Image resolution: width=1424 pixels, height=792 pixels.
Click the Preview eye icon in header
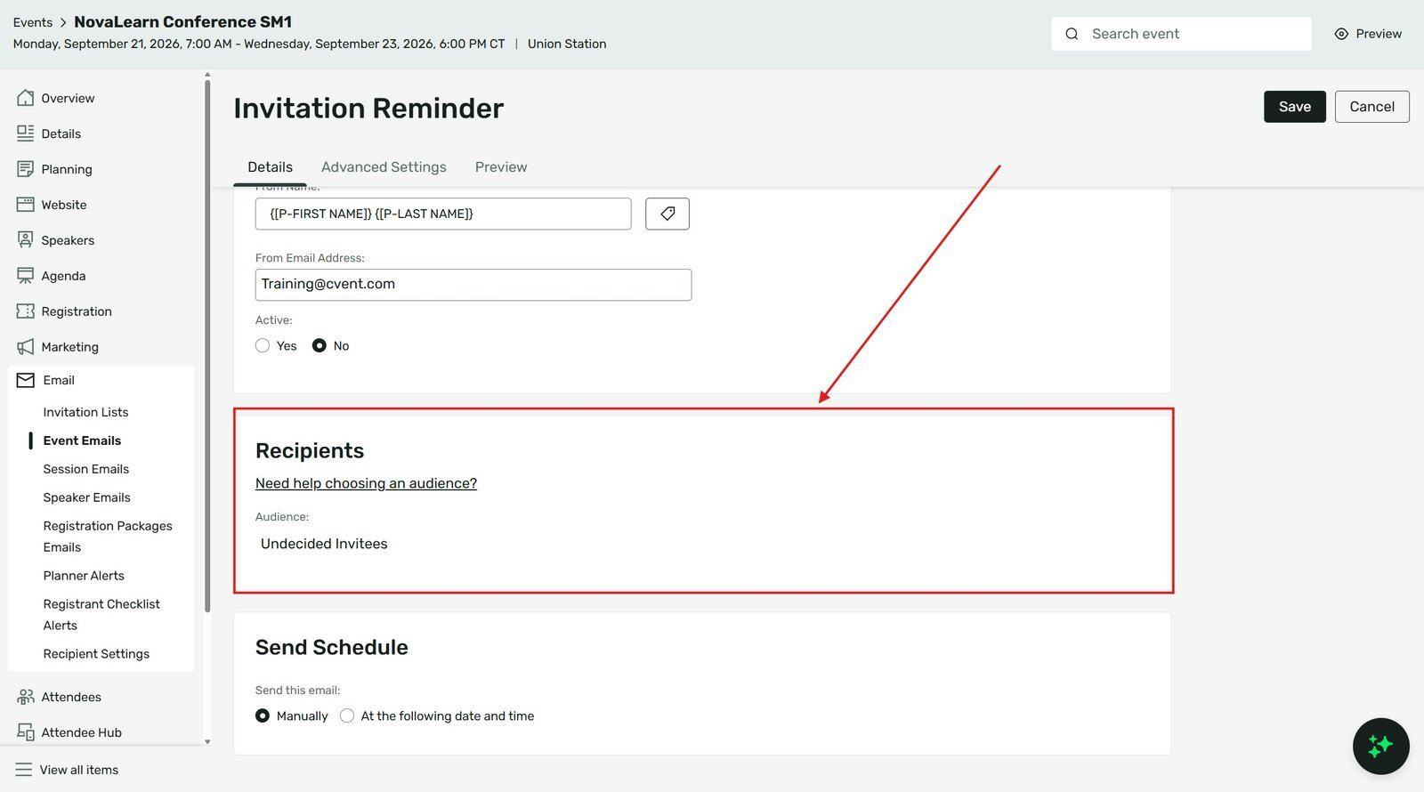pyautogui.click(x=1341, y=34)
